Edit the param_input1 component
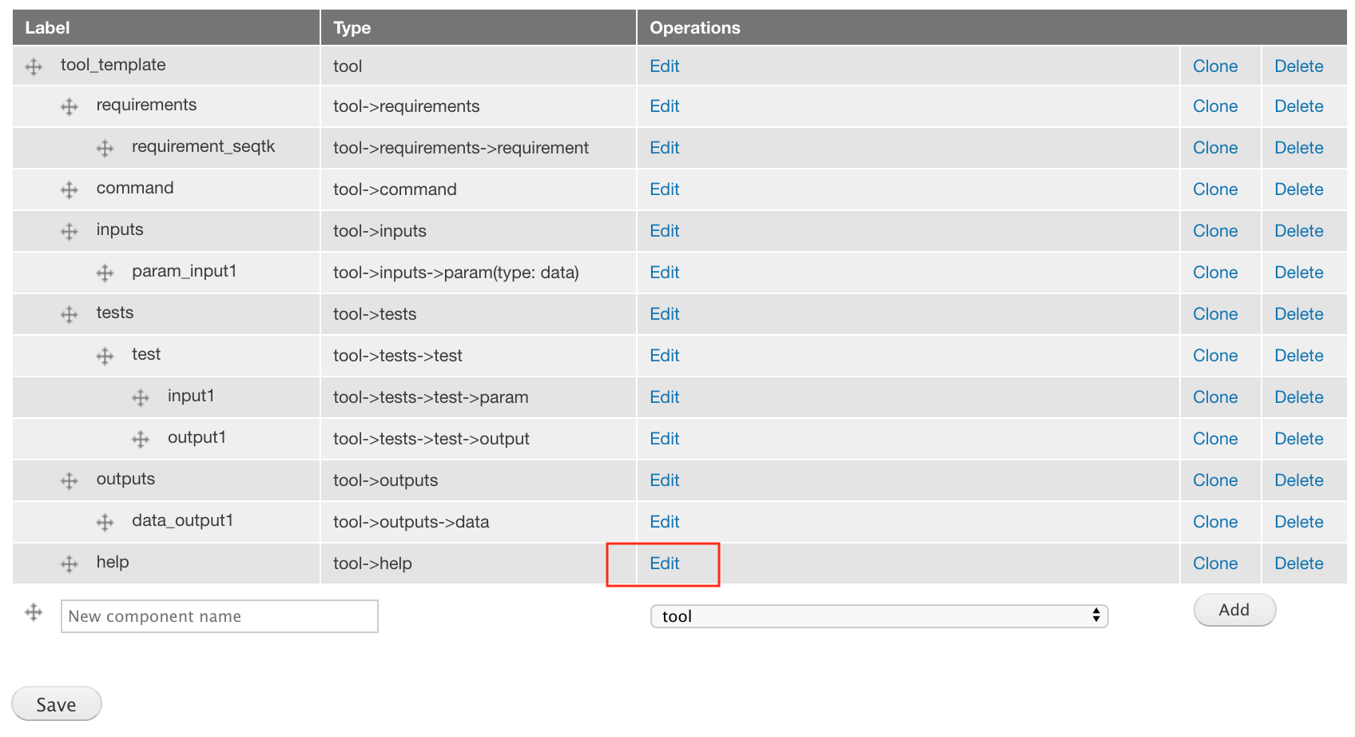This screenshot has width=1355, height=737. tap(665, 273)
